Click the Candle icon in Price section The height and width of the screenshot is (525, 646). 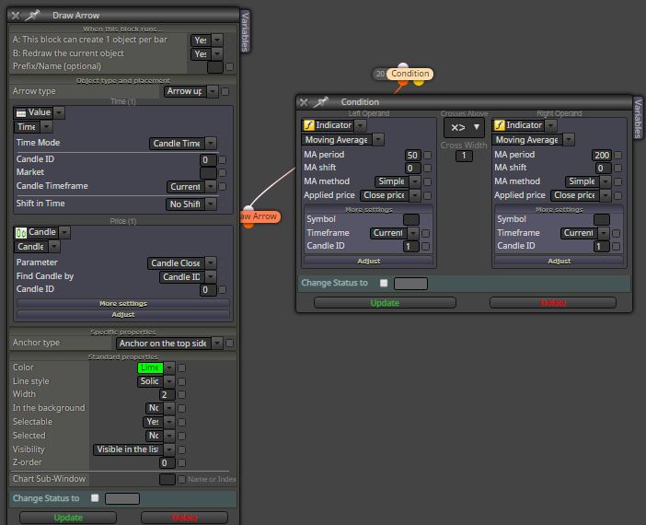[21, 233]
